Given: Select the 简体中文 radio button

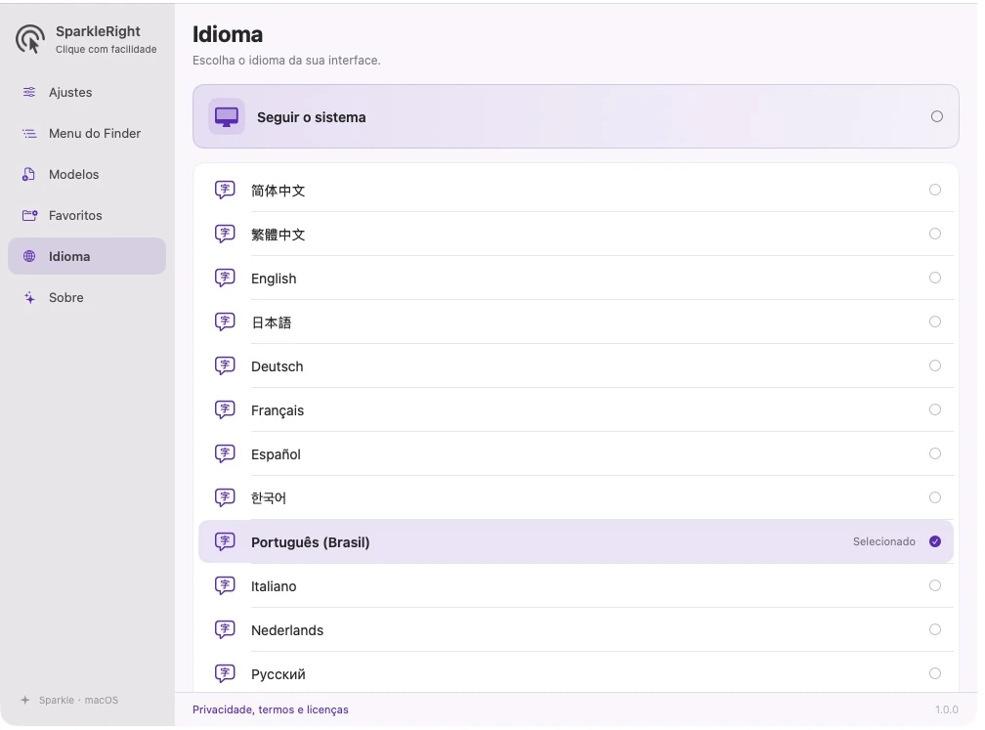Looking at the screenshot, I should (935, 190).
